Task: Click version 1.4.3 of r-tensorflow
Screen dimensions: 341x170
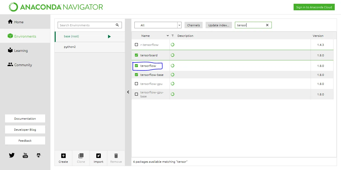Action: (320, 45)
